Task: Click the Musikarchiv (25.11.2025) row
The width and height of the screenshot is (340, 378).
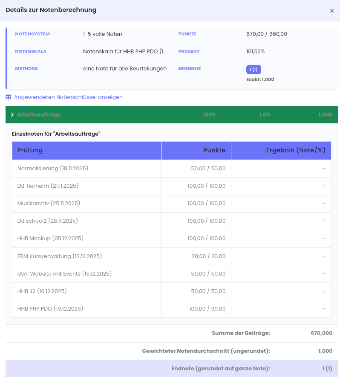Action: [49, 204]
